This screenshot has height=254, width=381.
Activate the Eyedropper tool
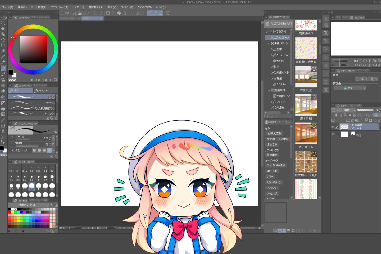coord(3,57)
